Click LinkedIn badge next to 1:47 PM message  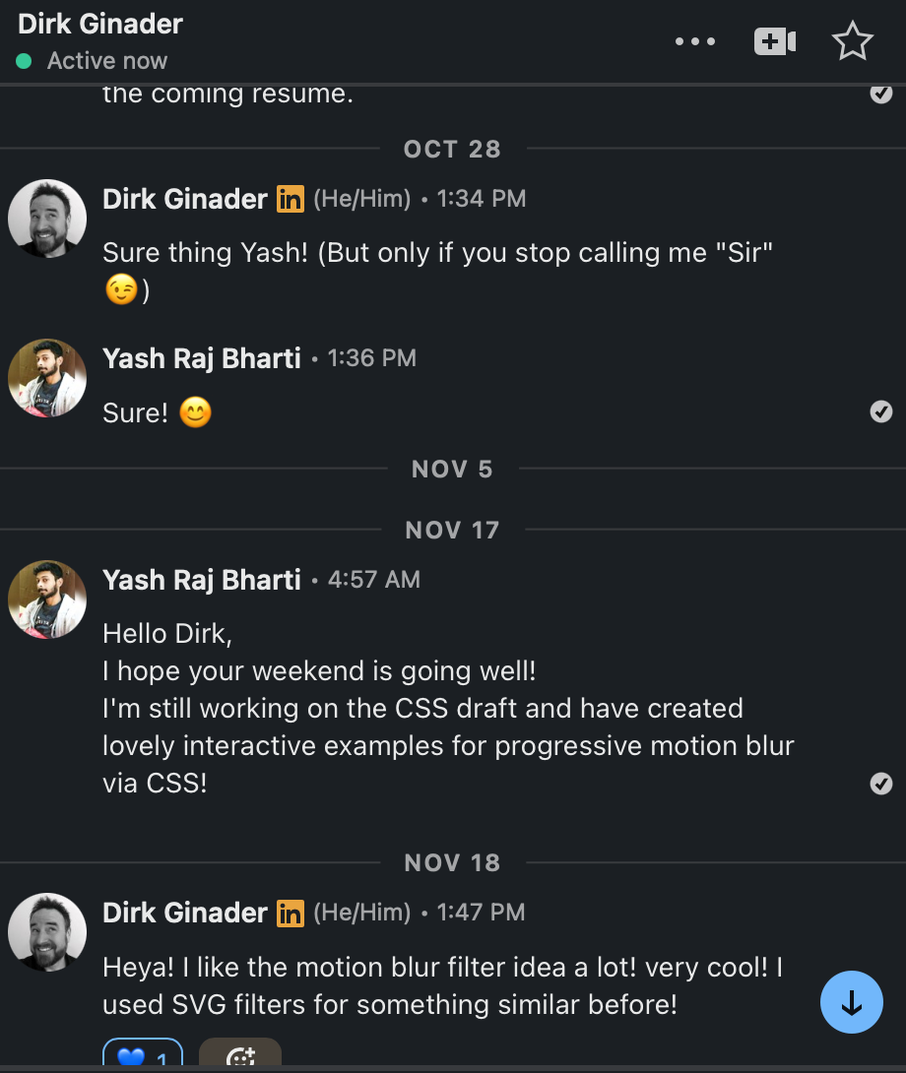[291, 913]
